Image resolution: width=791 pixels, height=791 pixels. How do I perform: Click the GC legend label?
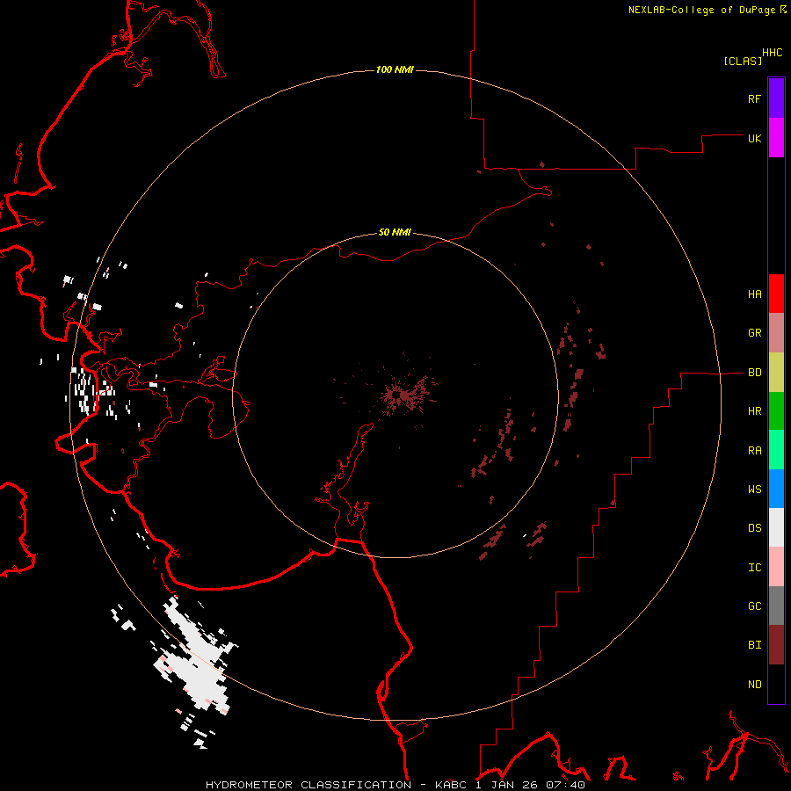click(754, 606)
